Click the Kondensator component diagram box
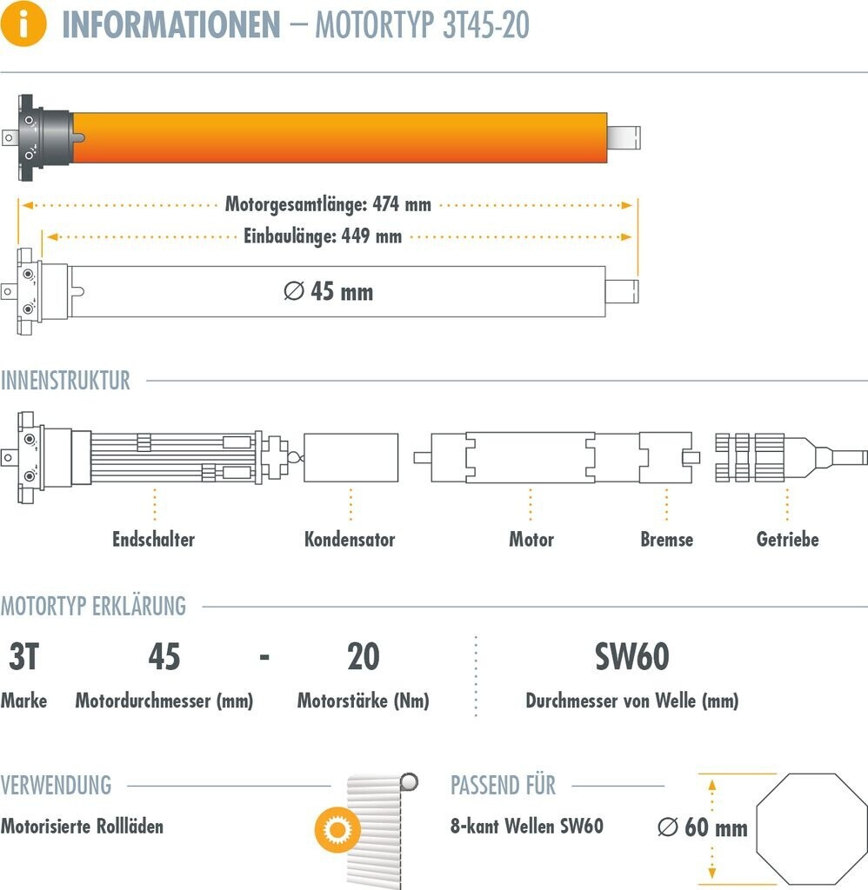 [351, 457]
